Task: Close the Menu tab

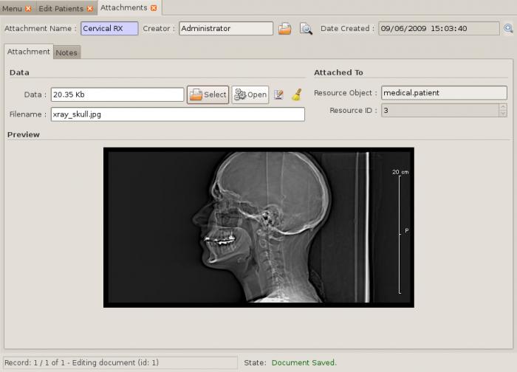Action: (28, 9)
